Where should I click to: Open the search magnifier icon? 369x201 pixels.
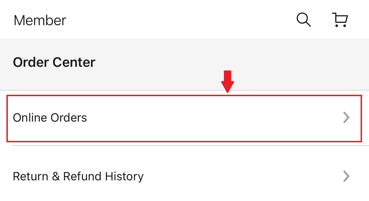point(303,20)
